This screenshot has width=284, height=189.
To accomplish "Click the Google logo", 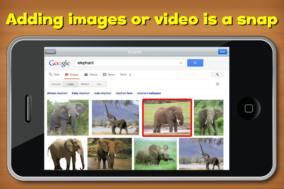I will [59, 63].
